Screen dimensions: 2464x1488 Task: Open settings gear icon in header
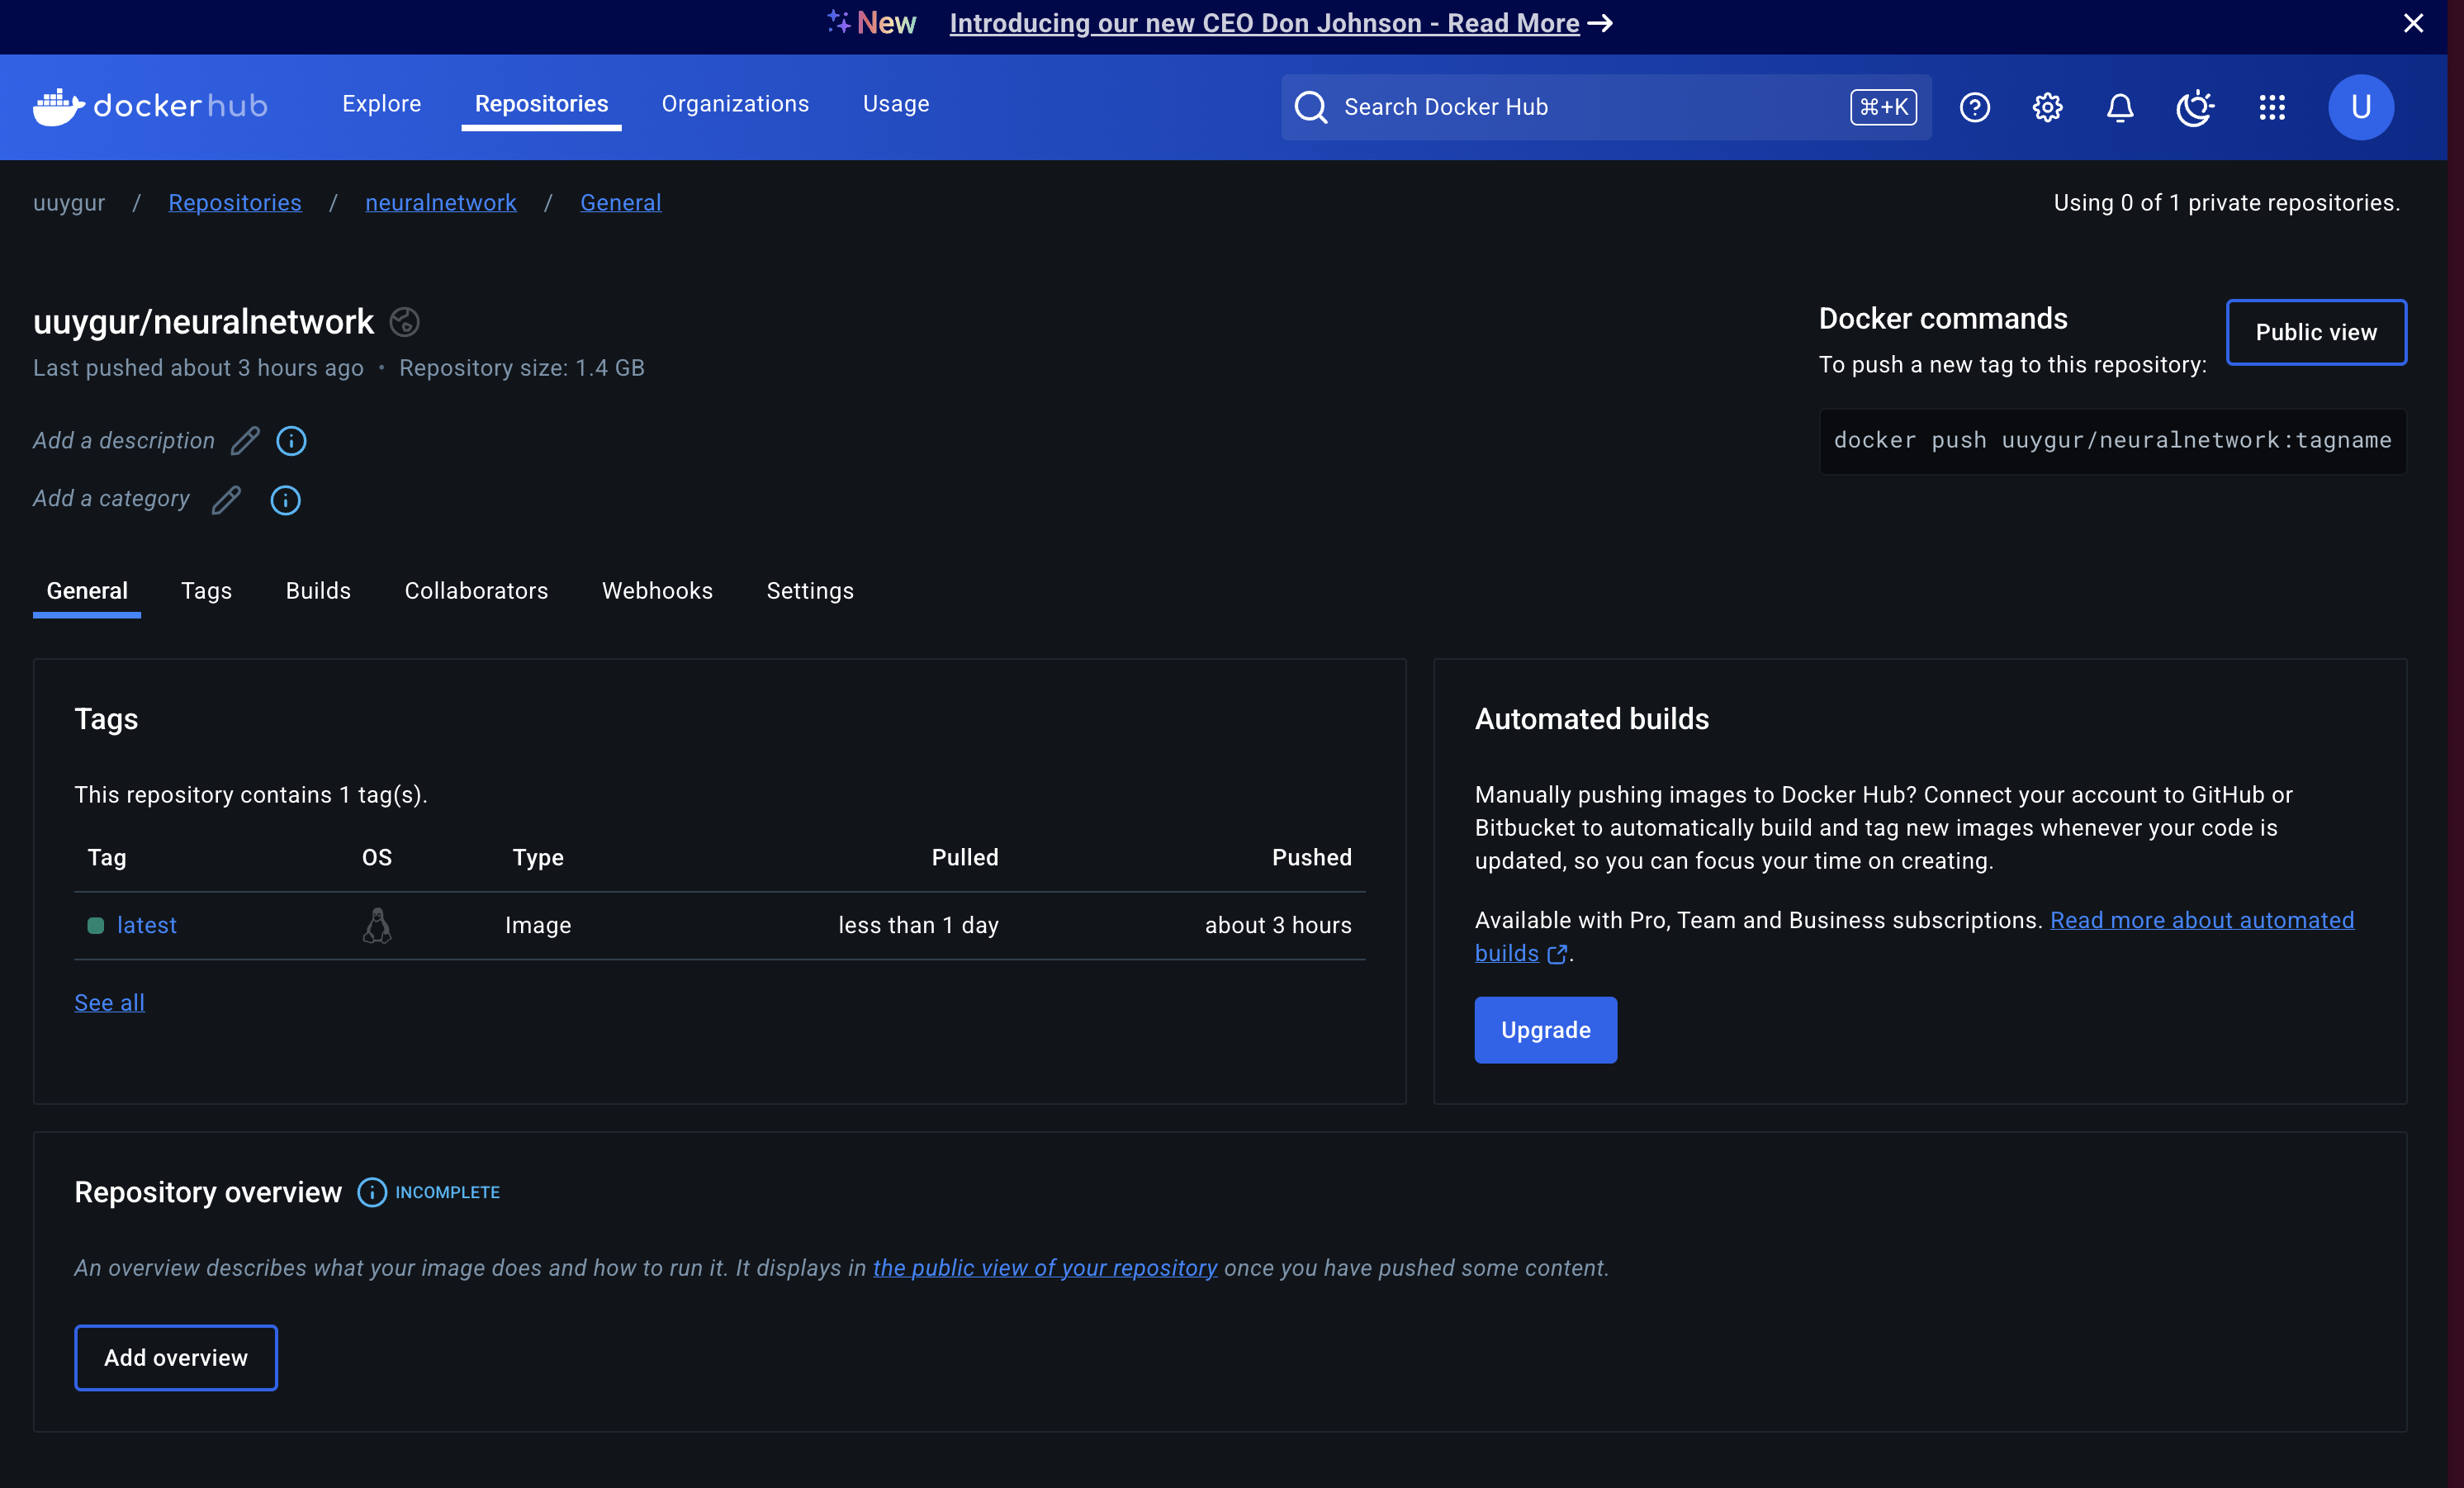2047,107
